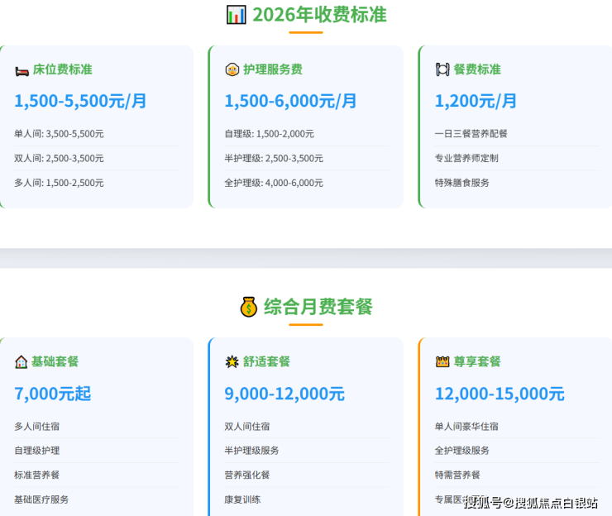612x516 pixels.
Task: Click the nurse face icon beside 护理服务费
Action: [x=232, y=69]
